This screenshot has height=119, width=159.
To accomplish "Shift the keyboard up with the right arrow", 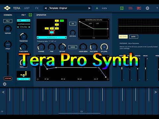I will pos(156,92).
